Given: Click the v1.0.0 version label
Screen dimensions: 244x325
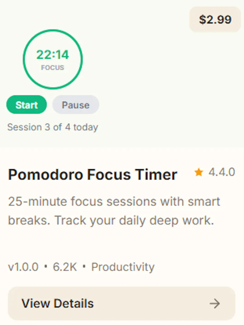Looking at the screenshot, I should point(23,267).
